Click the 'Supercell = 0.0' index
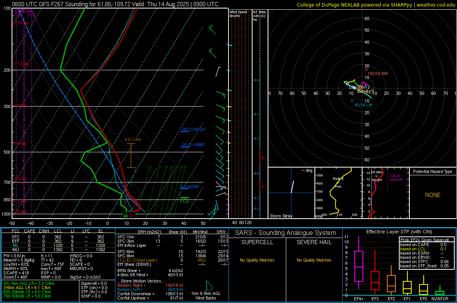This screenshot has width=457, height=303. pyautogui.click(x=94, y=283)
